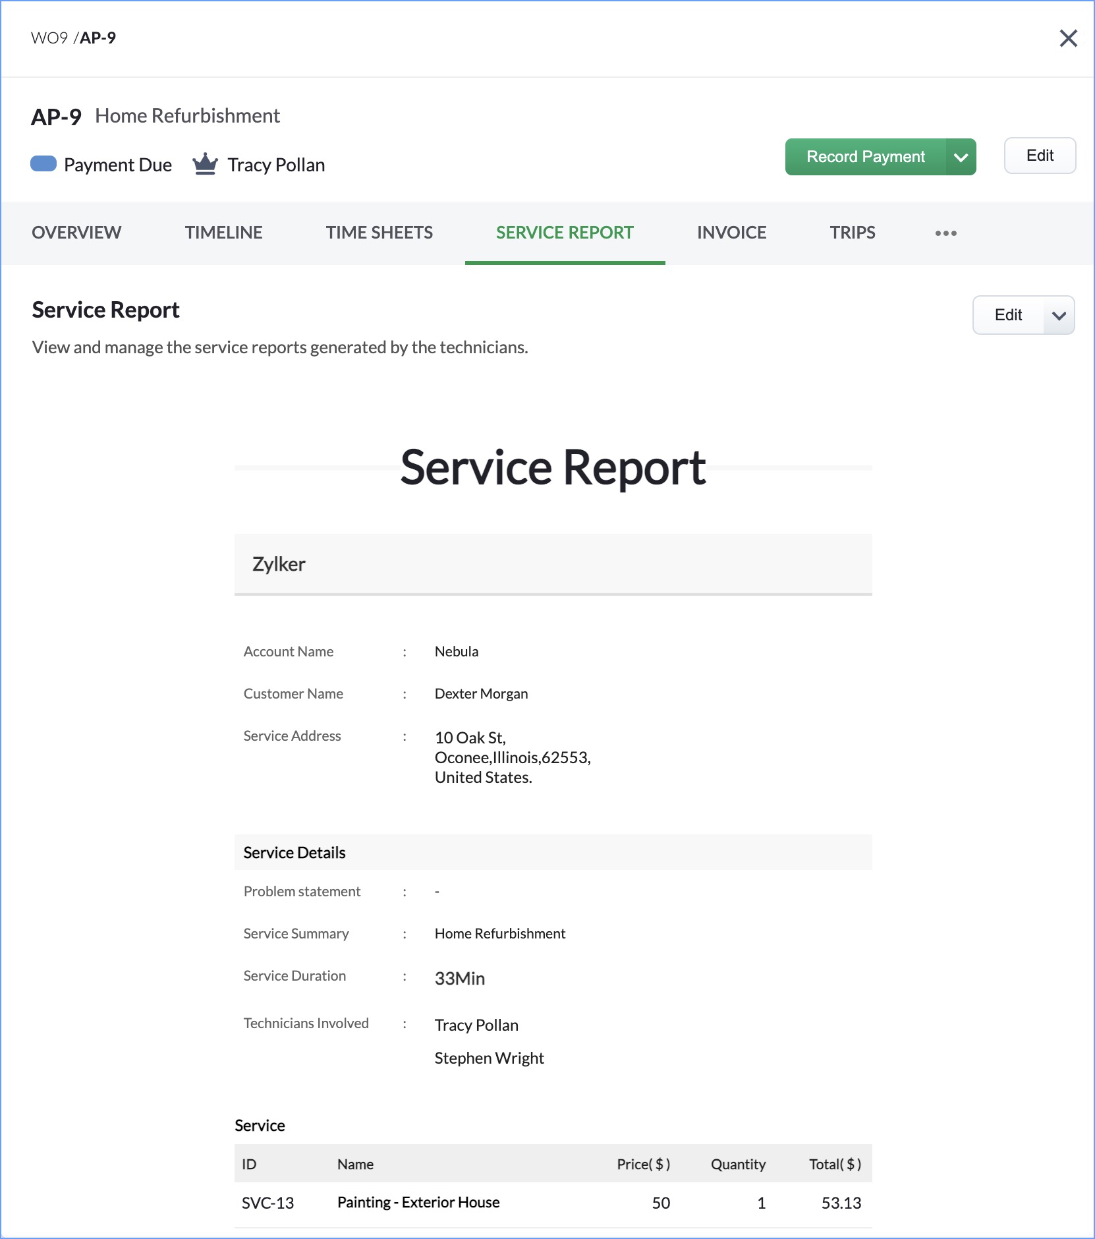The height and width of the screenshot is (1239, 1095).
Task: Open the Trips tab
Action: [x=852, y=233]
